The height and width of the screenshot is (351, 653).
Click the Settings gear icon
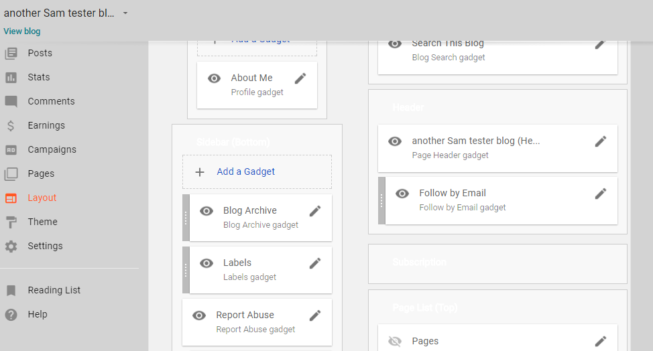point(11,247)
